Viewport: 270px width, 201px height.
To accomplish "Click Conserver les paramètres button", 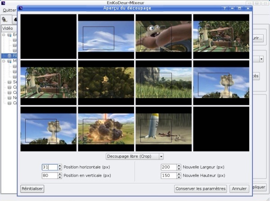I will click(x=200, y=188).
